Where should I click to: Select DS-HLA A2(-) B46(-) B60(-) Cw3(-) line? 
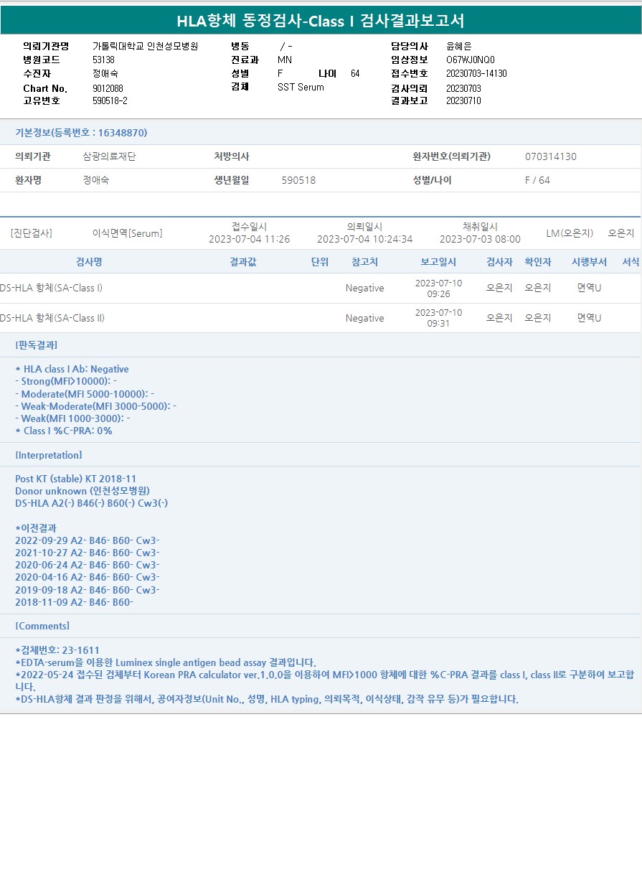[x=92, y=503]
